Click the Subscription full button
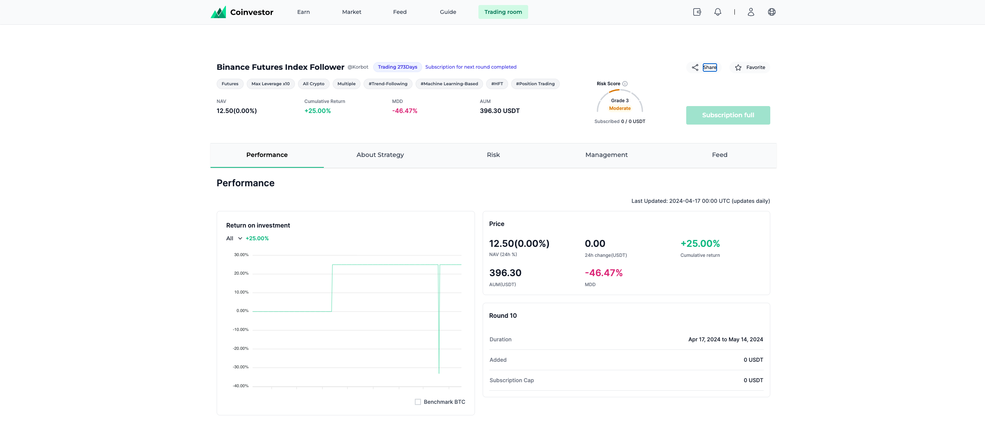Image resolution: width=985 pixels, height=447 pixels. (727, 115)
